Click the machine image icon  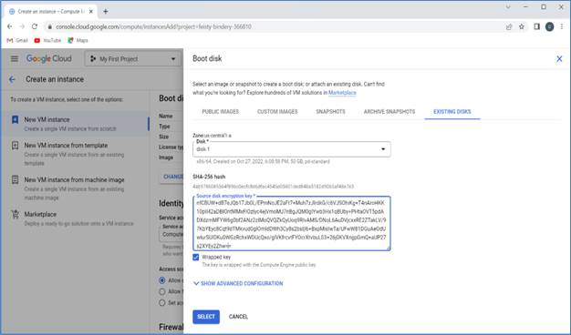[15, 180]
